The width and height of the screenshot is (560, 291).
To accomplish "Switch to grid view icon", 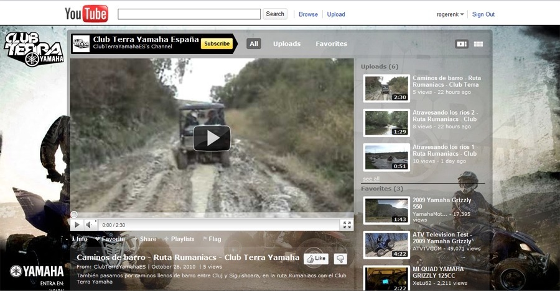I will click(x=478, y=44).
